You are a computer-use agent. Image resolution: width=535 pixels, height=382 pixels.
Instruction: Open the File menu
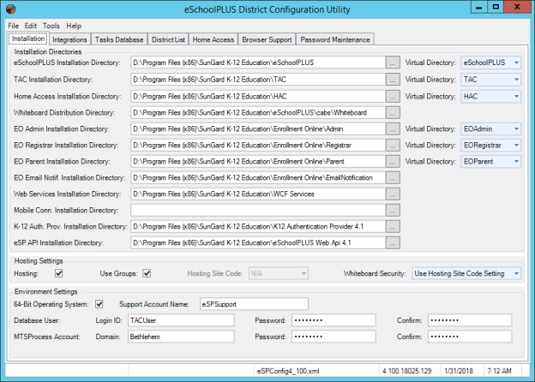[14, 27]
